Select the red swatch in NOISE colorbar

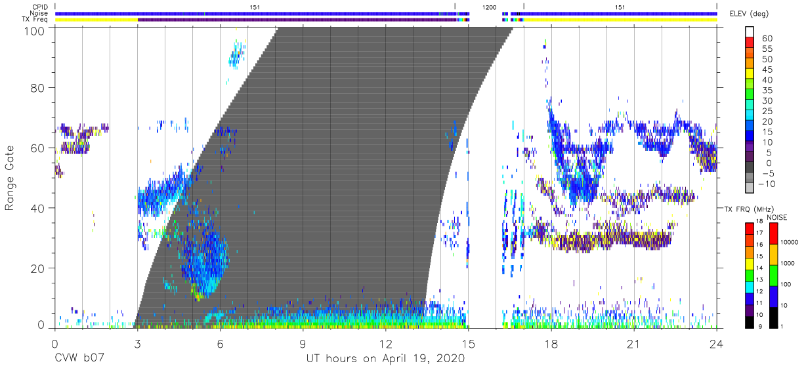[x=773, y=234]
